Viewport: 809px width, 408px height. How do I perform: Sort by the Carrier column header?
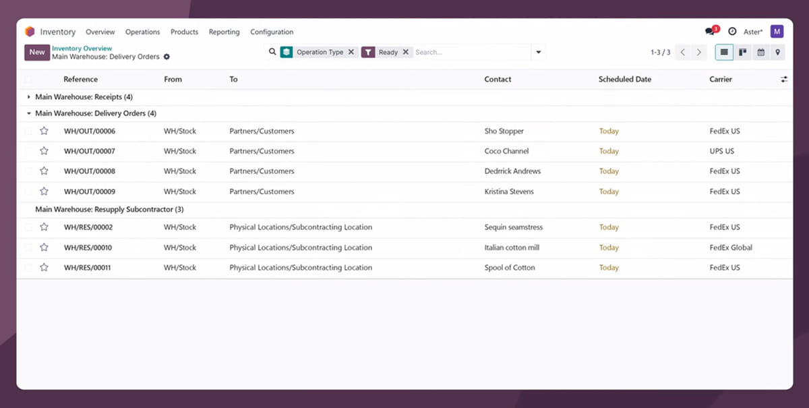[x=721, y=79]
